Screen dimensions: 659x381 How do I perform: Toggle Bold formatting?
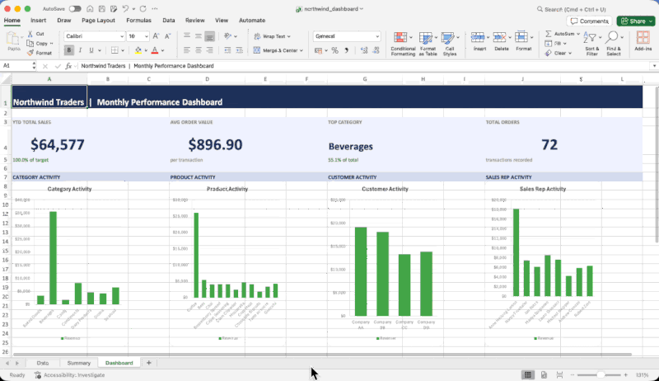(69, 50)
